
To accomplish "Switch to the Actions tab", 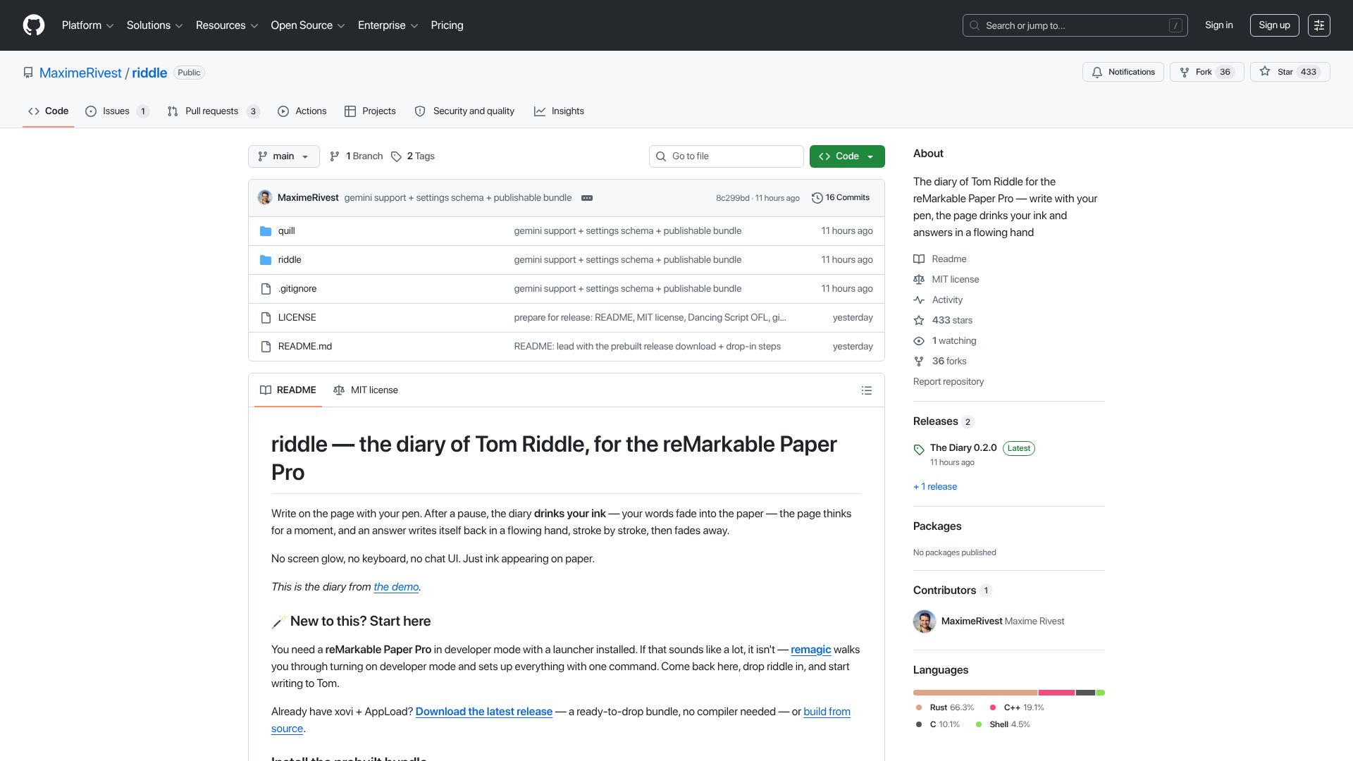I will click(302, 111).
